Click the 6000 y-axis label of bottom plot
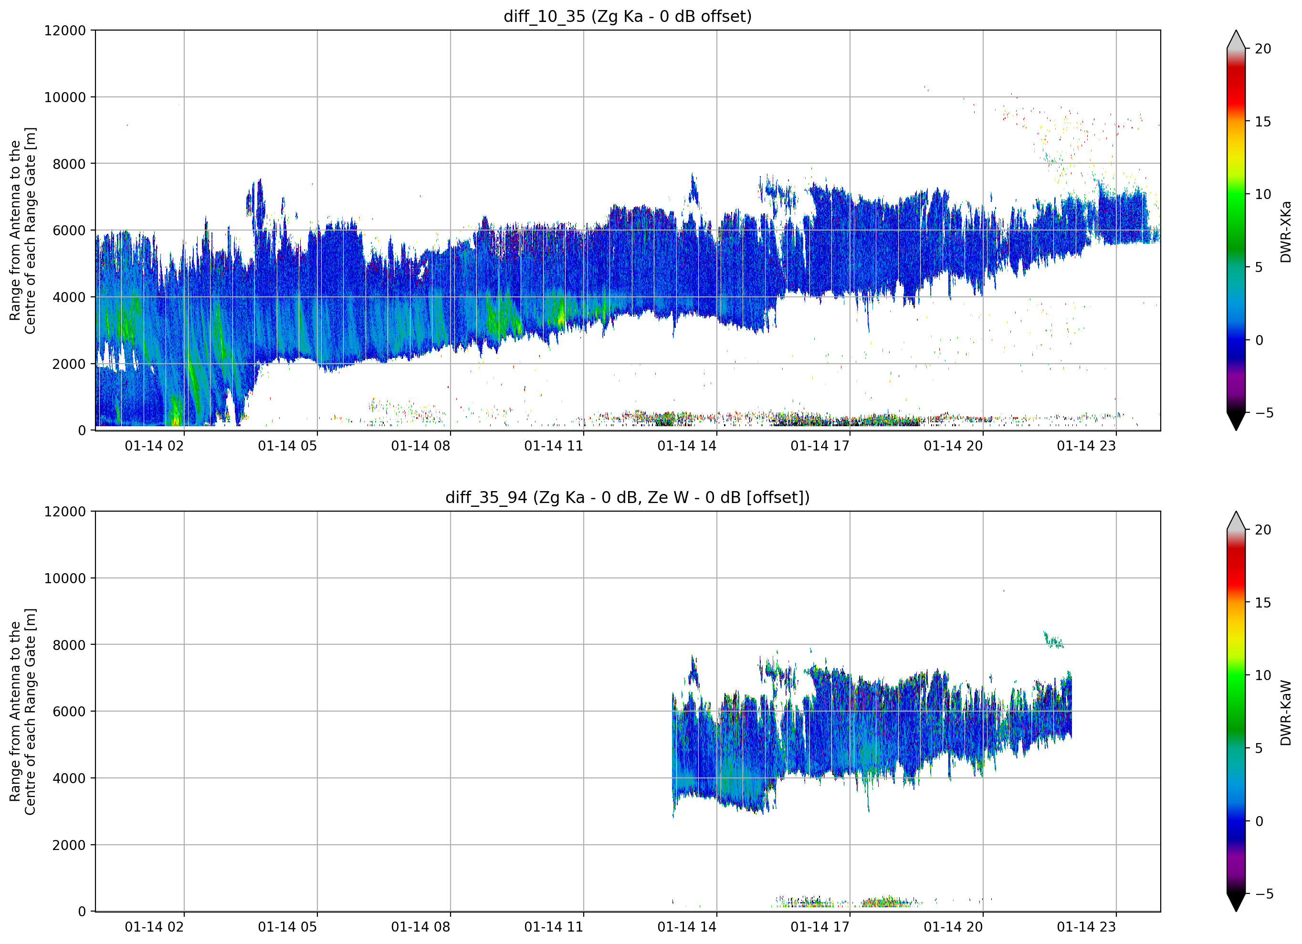The image size is (1302, 944). (69, 712)
